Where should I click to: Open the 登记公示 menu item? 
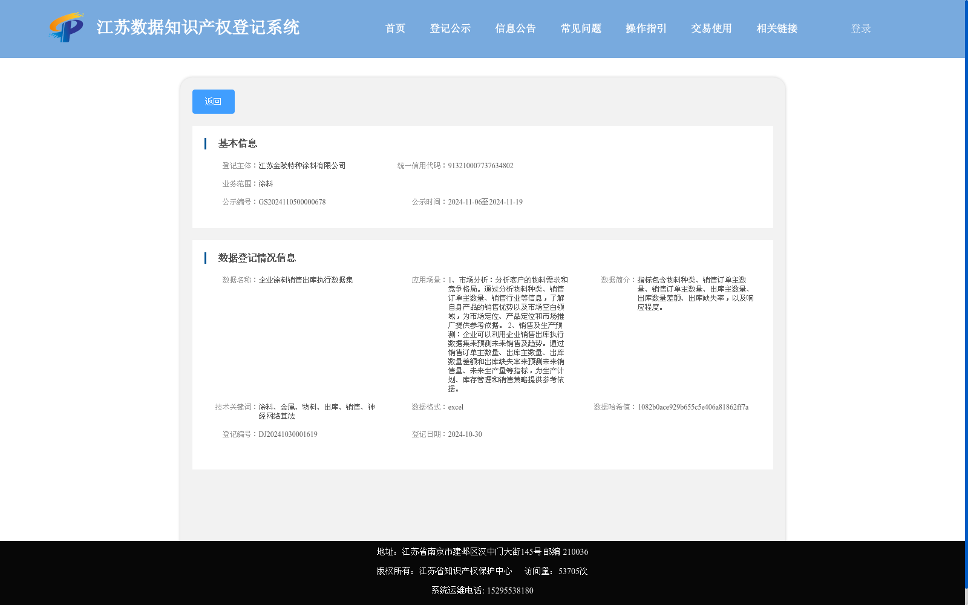pos(450,28)
